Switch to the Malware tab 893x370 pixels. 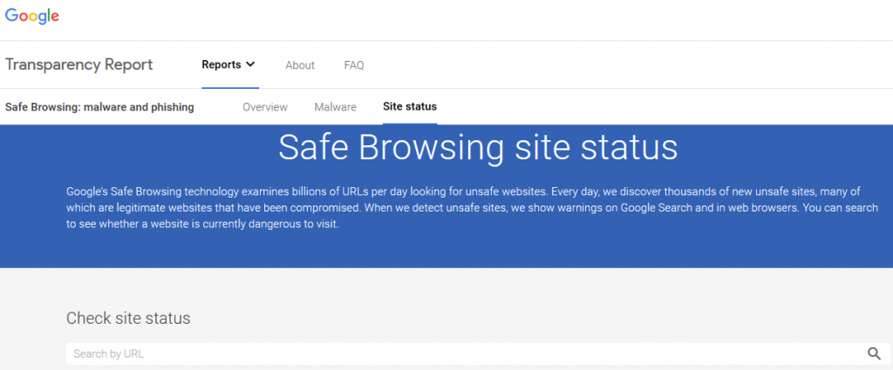click(335, 107)
